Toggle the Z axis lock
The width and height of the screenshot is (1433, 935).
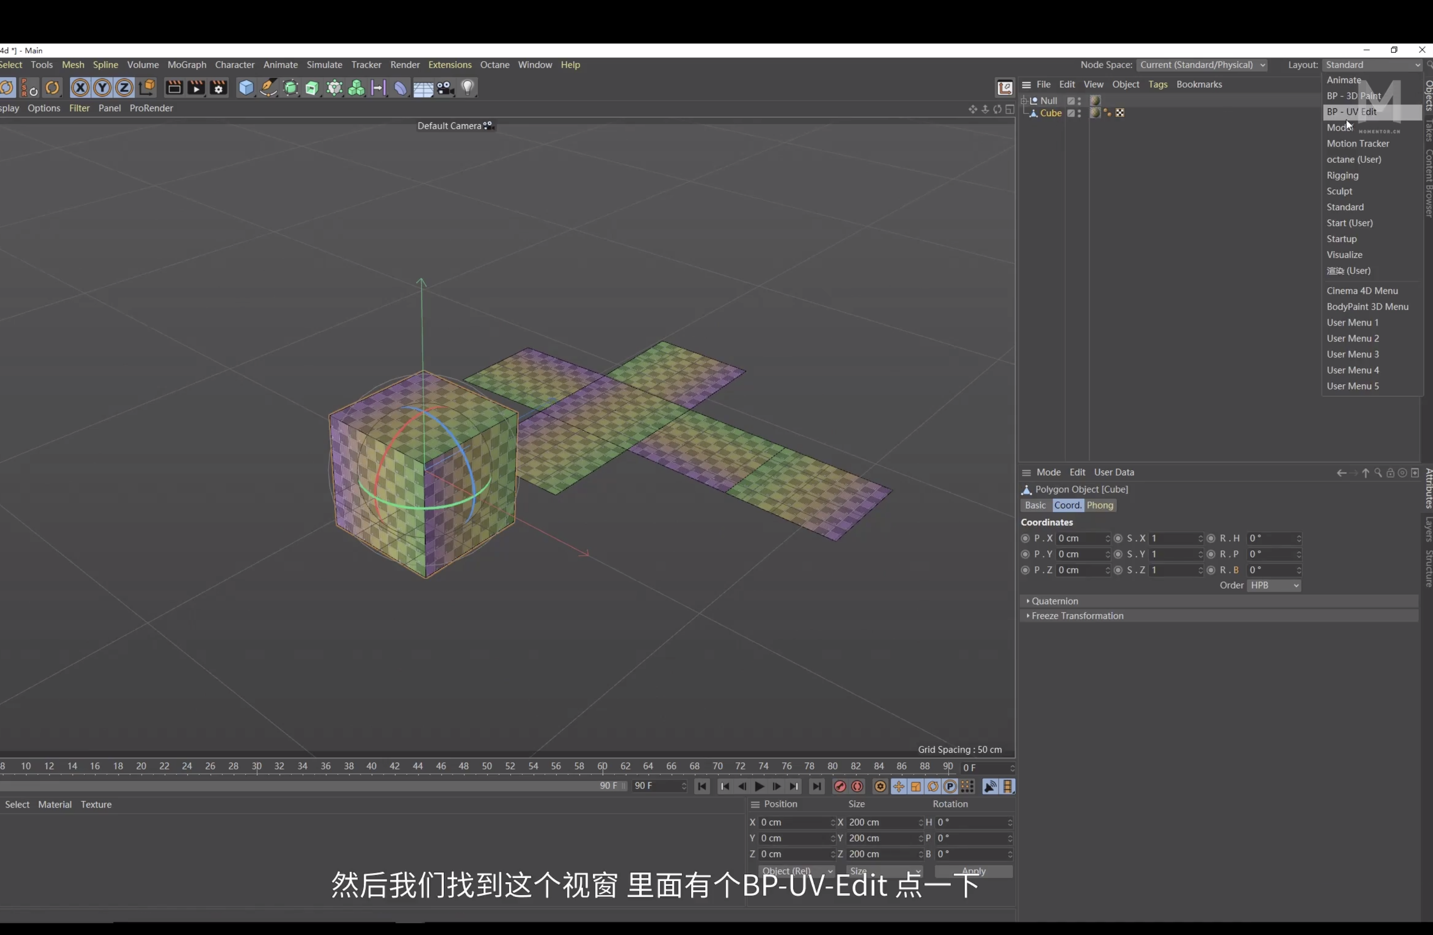124,88
